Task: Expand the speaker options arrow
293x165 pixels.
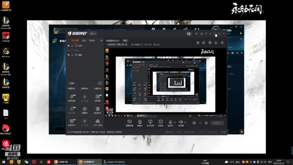Action: coord(185,122)
